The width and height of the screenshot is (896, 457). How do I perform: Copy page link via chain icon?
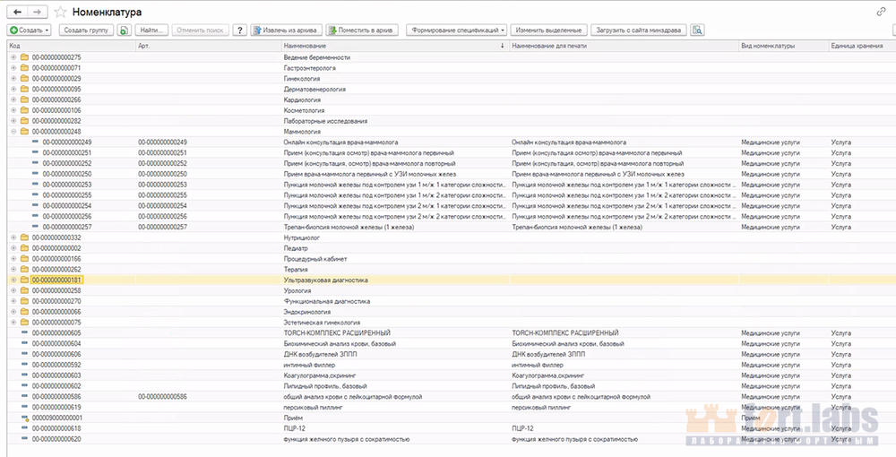[x=882, y=11]
